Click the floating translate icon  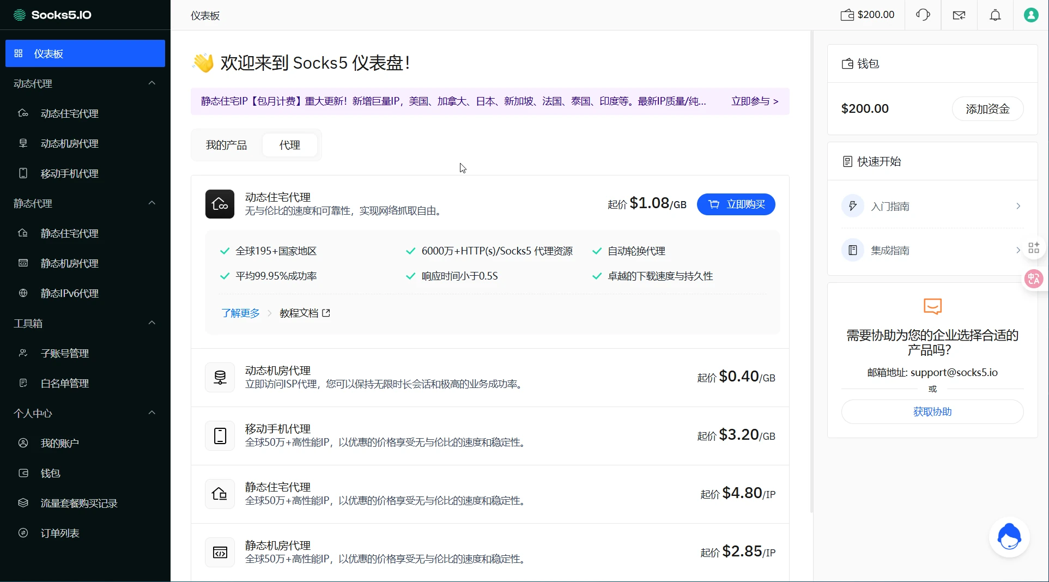click(1034, 280)
